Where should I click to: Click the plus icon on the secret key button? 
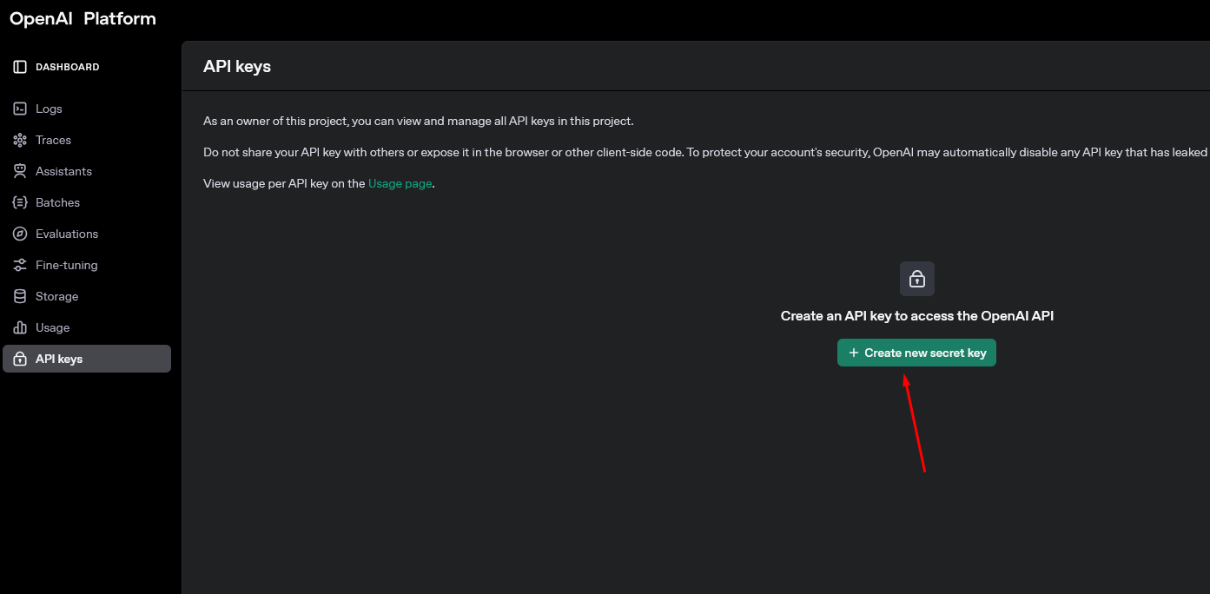pyautogui.click(x=854, y=353)
